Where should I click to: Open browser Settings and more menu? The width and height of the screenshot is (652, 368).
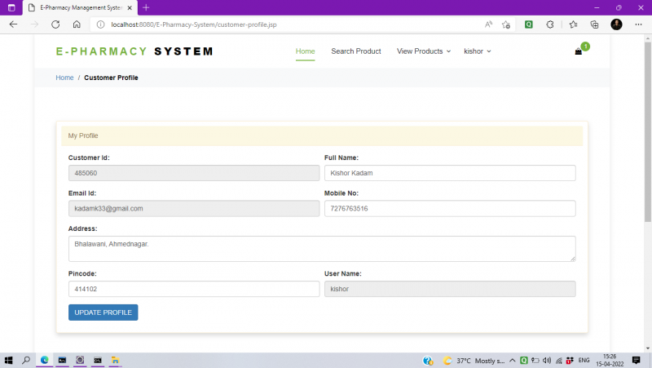638,24
